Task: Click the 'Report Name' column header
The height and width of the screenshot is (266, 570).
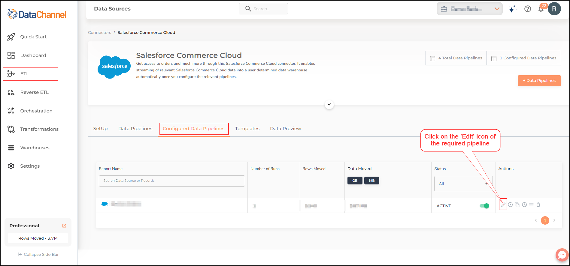Action: pos(111,169)
